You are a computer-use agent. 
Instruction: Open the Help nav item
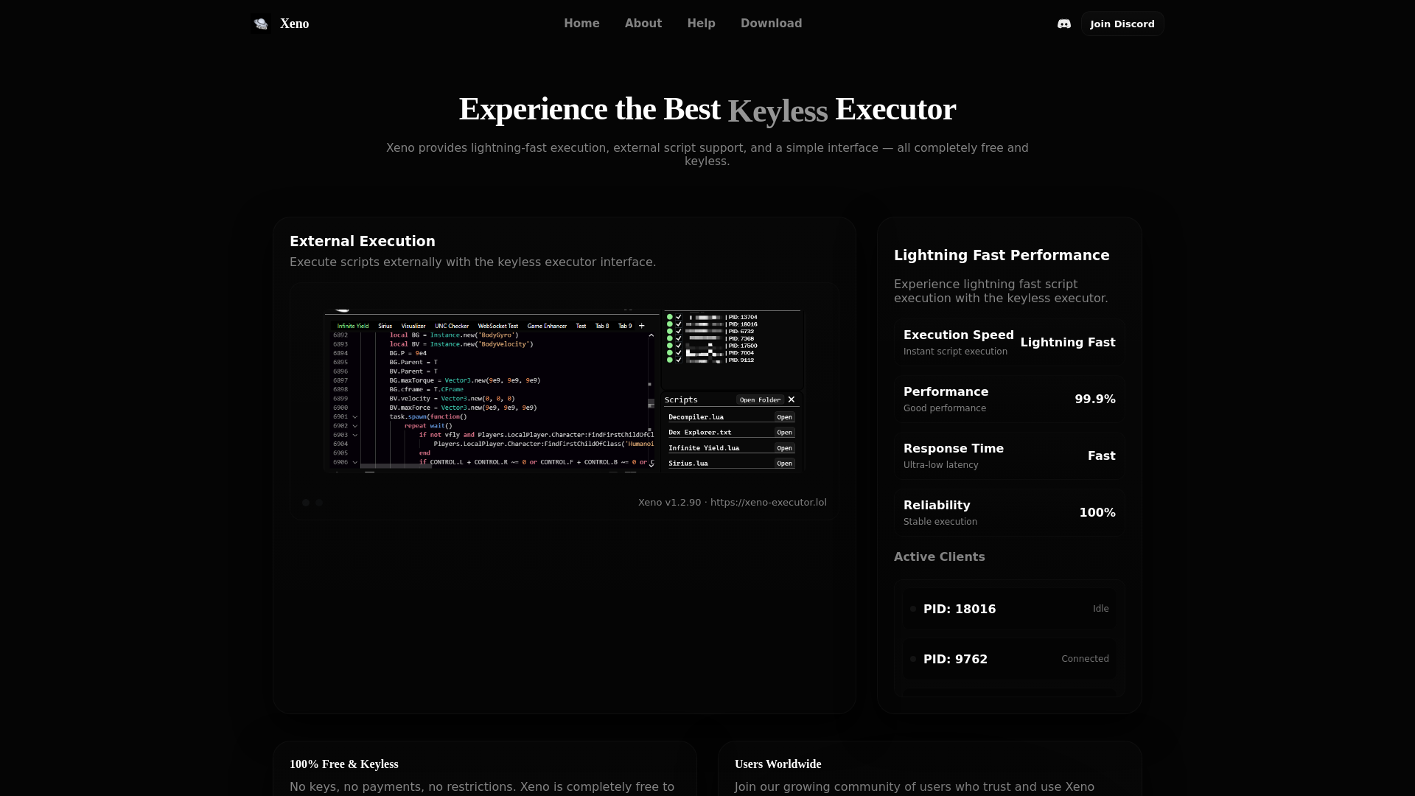701,24
